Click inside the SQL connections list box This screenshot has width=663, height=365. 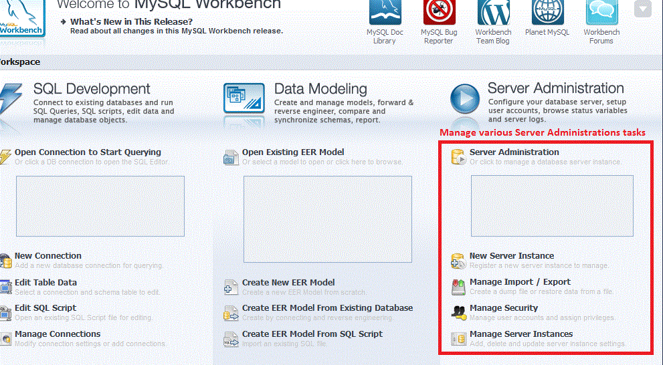tap(100, 206)
